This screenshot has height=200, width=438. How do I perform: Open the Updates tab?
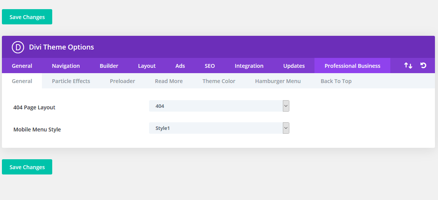[x=294, y=66]
